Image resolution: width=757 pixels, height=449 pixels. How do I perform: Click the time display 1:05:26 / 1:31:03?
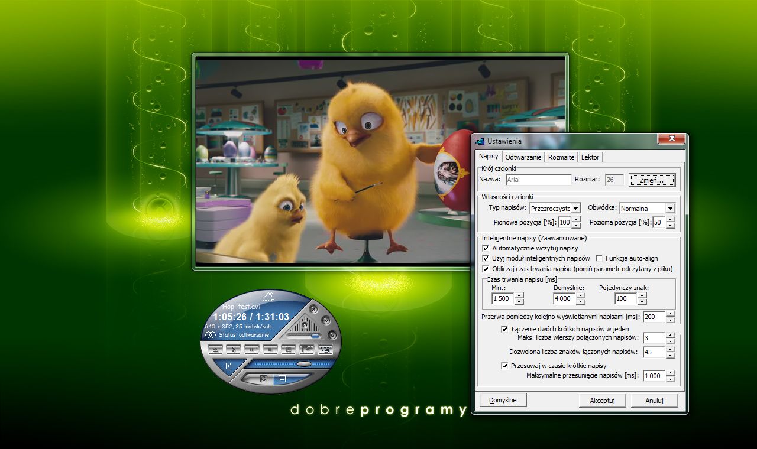[x=251, y=317]
